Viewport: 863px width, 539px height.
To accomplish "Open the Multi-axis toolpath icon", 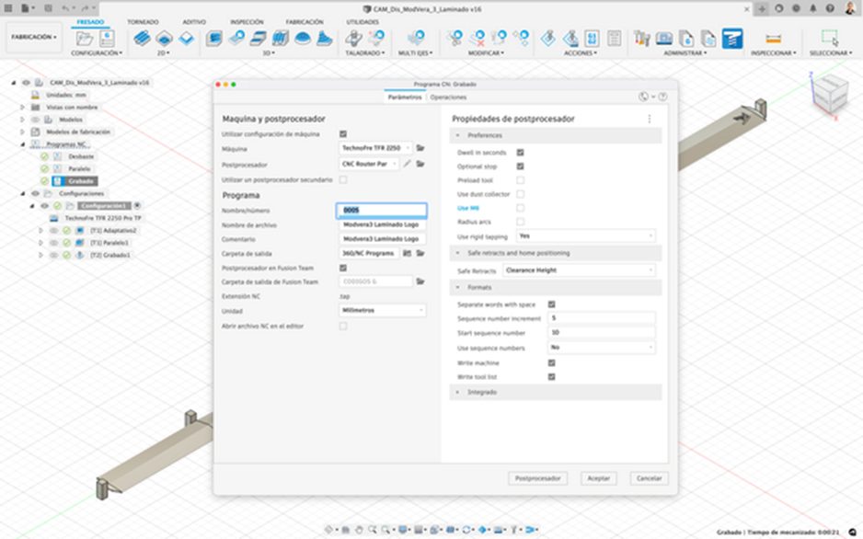I will coord(416,39).
